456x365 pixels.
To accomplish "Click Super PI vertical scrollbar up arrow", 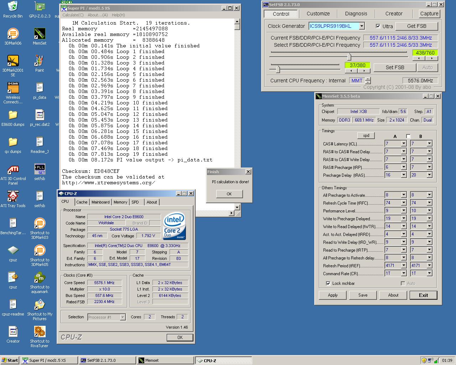I will click(237, 22).
